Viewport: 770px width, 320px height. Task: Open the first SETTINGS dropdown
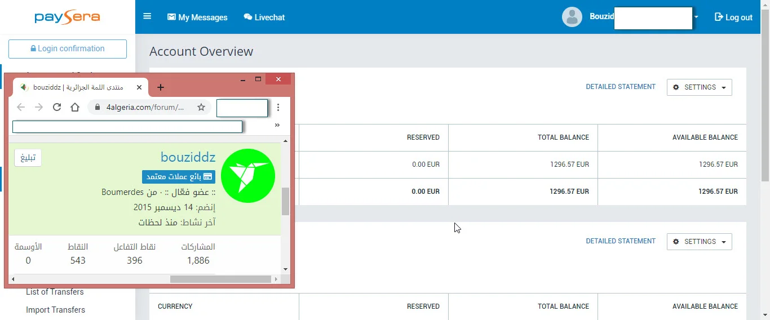point(699,87)
